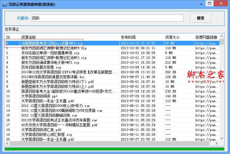Select row 40天攻克大学英语四级 冲刺模拟五套题.pdf

tap(112, 125)
